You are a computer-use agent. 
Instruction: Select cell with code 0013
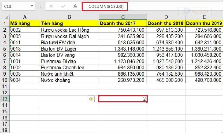coord(25,49)
